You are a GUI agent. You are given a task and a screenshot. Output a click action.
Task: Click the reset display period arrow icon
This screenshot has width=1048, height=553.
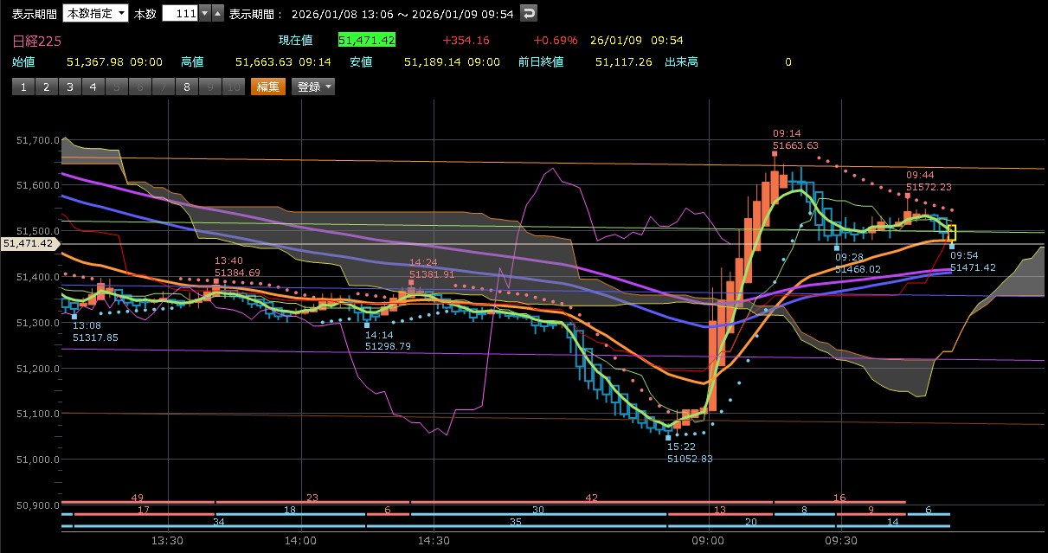(530, 13)
